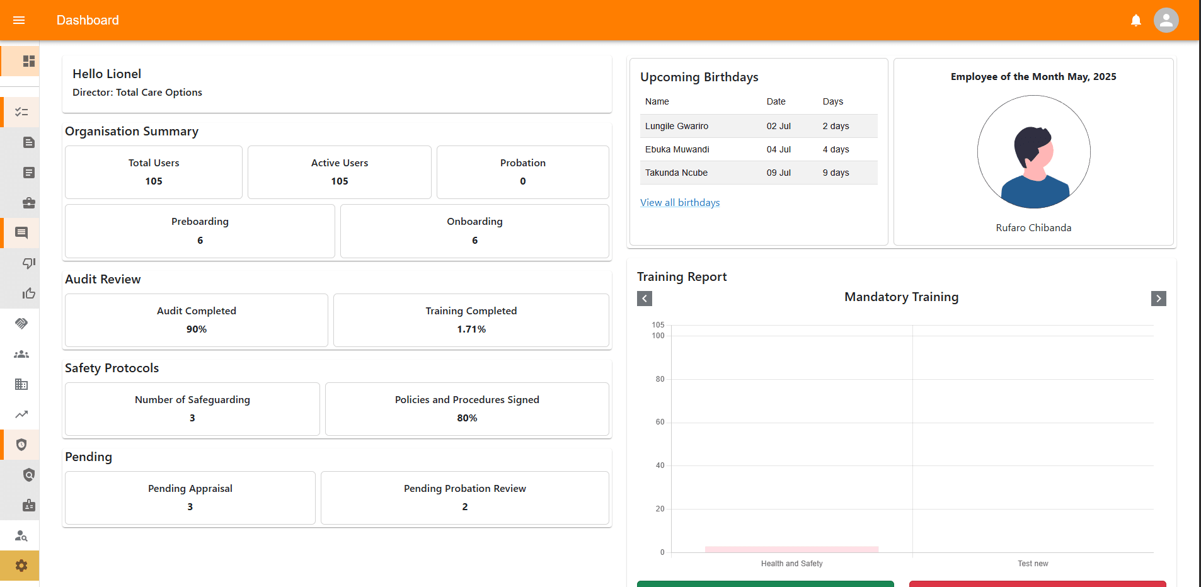The image size is (1201, 587).
Task: Click the briefcase icon in sidebar
Action: pos(28,203)
